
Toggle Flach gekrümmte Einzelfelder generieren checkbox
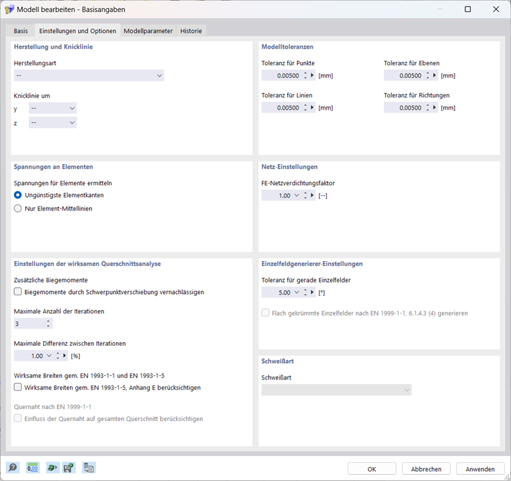[x=266, y=313]
